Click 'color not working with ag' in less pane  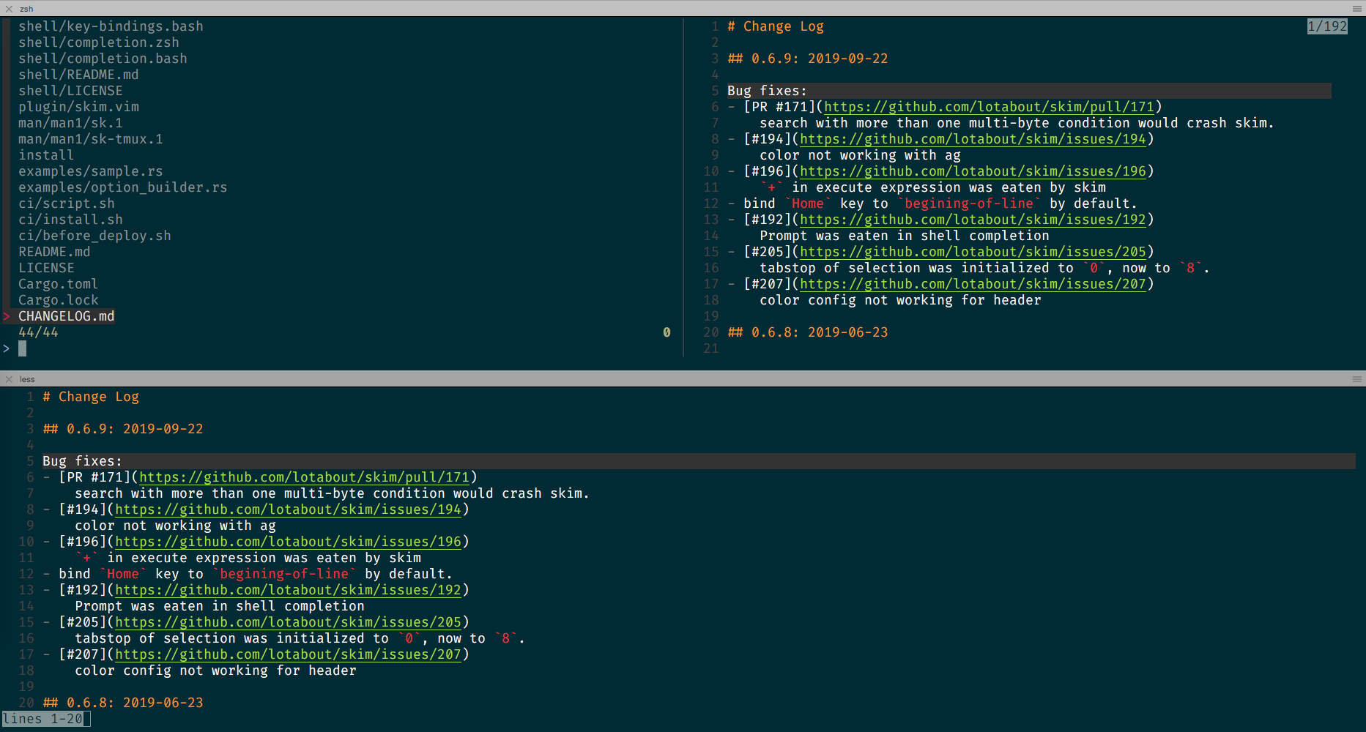tap(175, 526)
